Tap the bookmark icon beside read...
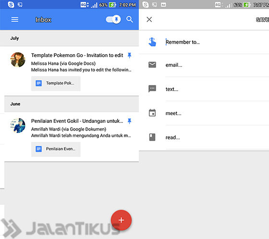269x239 pixels. pos(152,137)
